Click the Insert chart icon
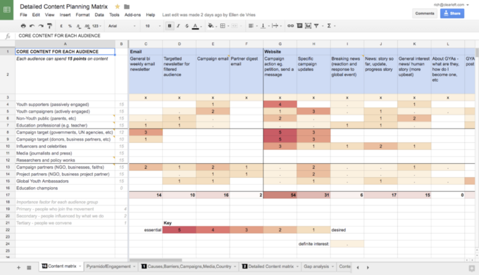 [308, 26]
